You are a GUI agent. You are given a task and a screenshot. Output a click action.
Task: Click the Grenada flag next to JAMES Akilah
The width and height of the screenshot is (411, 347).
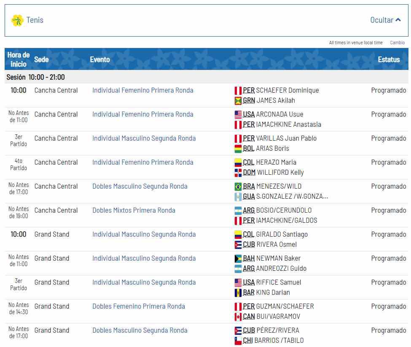click(238, 101)
